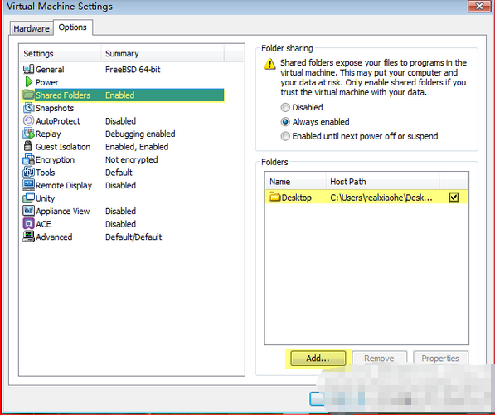
Task: Click the Remote Display monitor icon
Action: pos(28,185)
